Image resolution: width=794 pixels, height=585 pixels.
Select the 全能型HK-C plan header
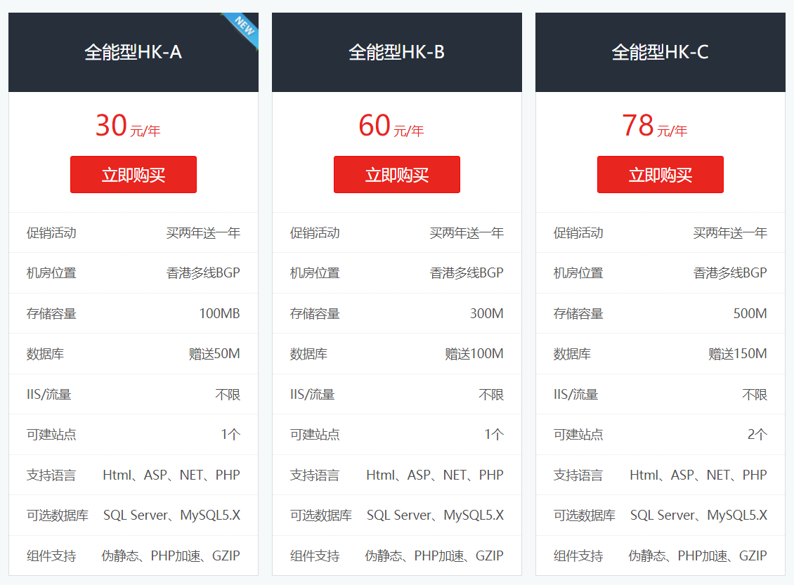pos(660,52)
